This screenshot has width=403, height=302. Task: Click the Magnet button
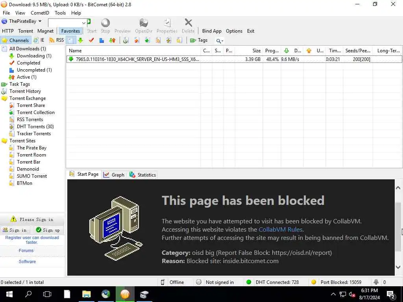click(x=46, y=31)
